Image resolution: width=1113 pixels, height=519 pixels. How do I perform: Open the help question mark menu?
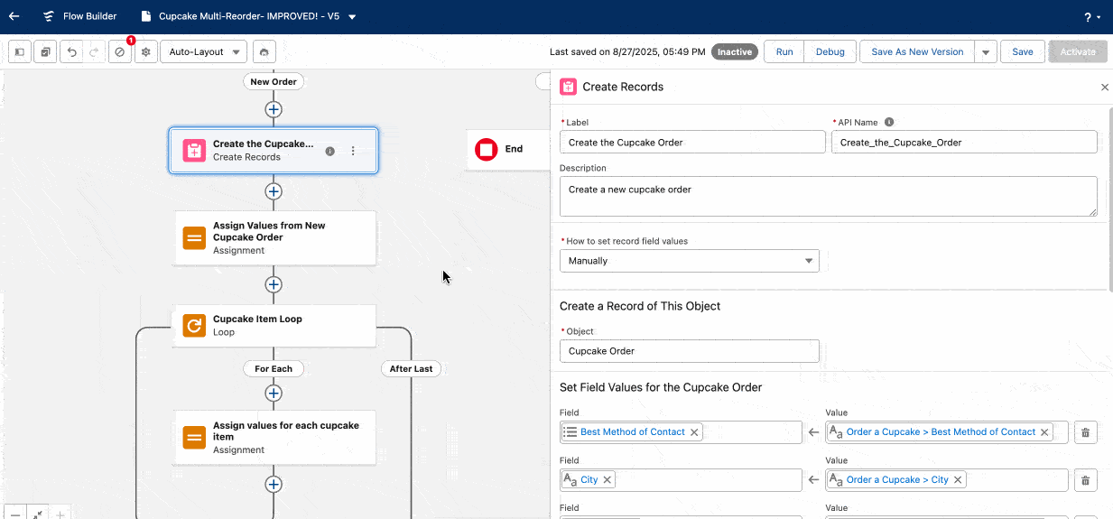1091,17
